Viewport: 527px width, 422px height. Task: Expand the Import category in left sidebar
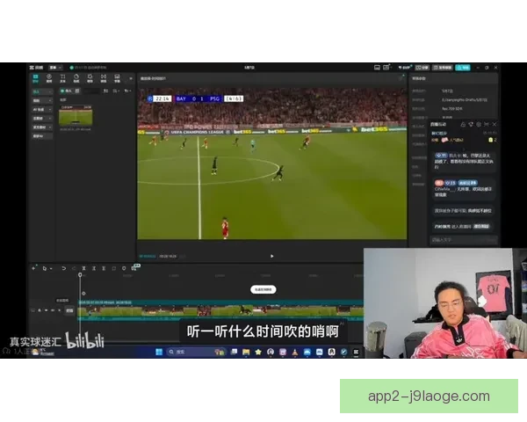42,91
